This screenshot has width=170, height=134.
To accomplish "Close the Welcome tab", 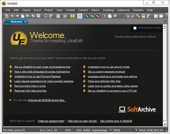I will tap(25, 22).
